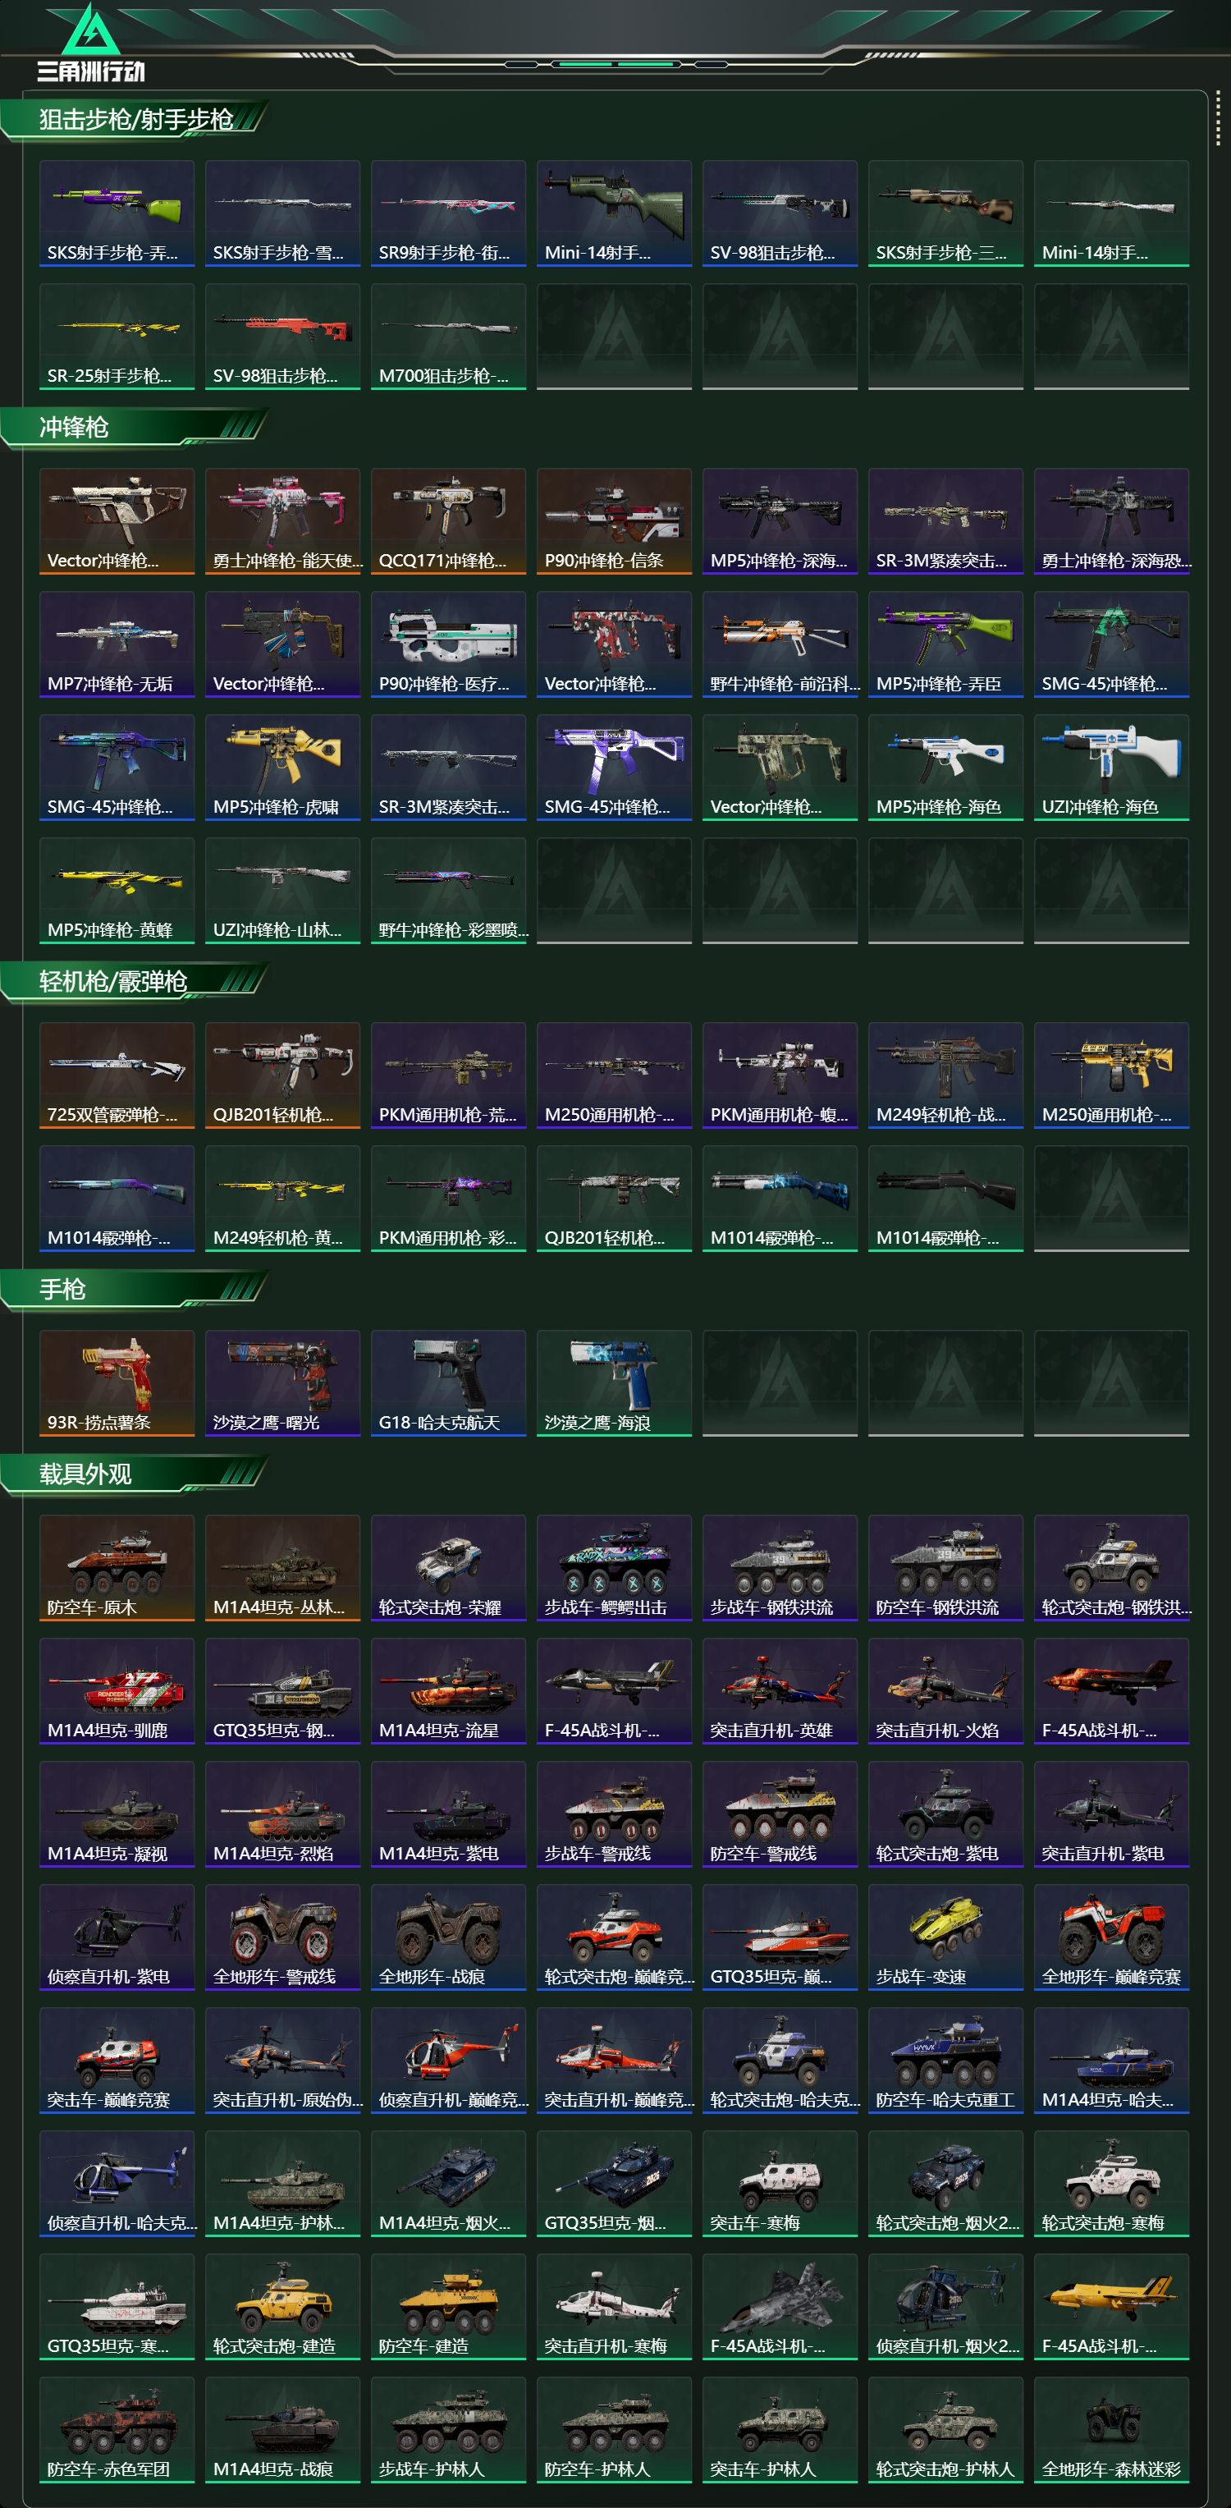Select the 突击直升机-英雄 helicopter skin
The height and width of the screenshot is (2508, 1231).
(780, 1691)
